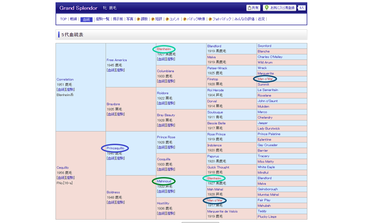The image size is (367, 223).
Task: Switch to the 産駒一覧 tab
Action: coord(103,19)
